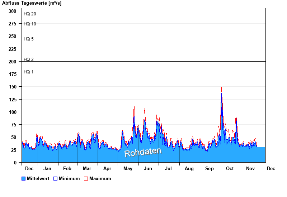Click the 300 value on y-axis
The image size is (287, 197).
(13, 11)
